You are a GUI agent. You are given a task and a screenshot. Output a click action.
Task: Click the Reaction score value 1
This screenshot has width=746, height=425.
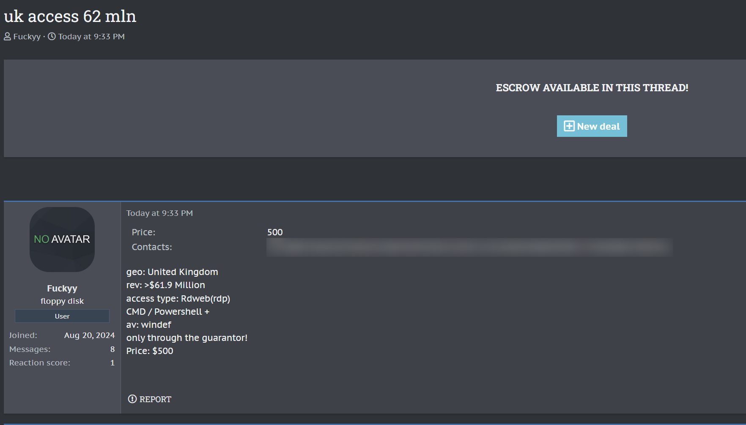[x=112, y=363]
